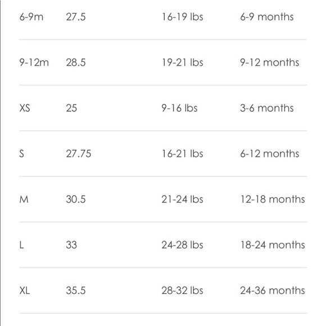Click the 24-28 lbs weight cell
The height and width of the screenshot is (326, 326).
pos(182,245)
